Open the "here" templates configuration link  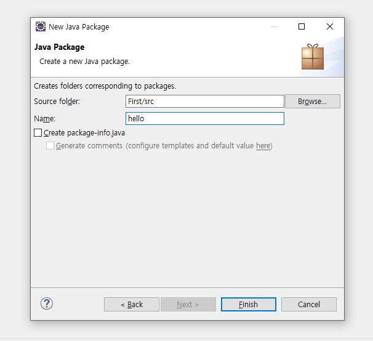[x=263, y=146]
